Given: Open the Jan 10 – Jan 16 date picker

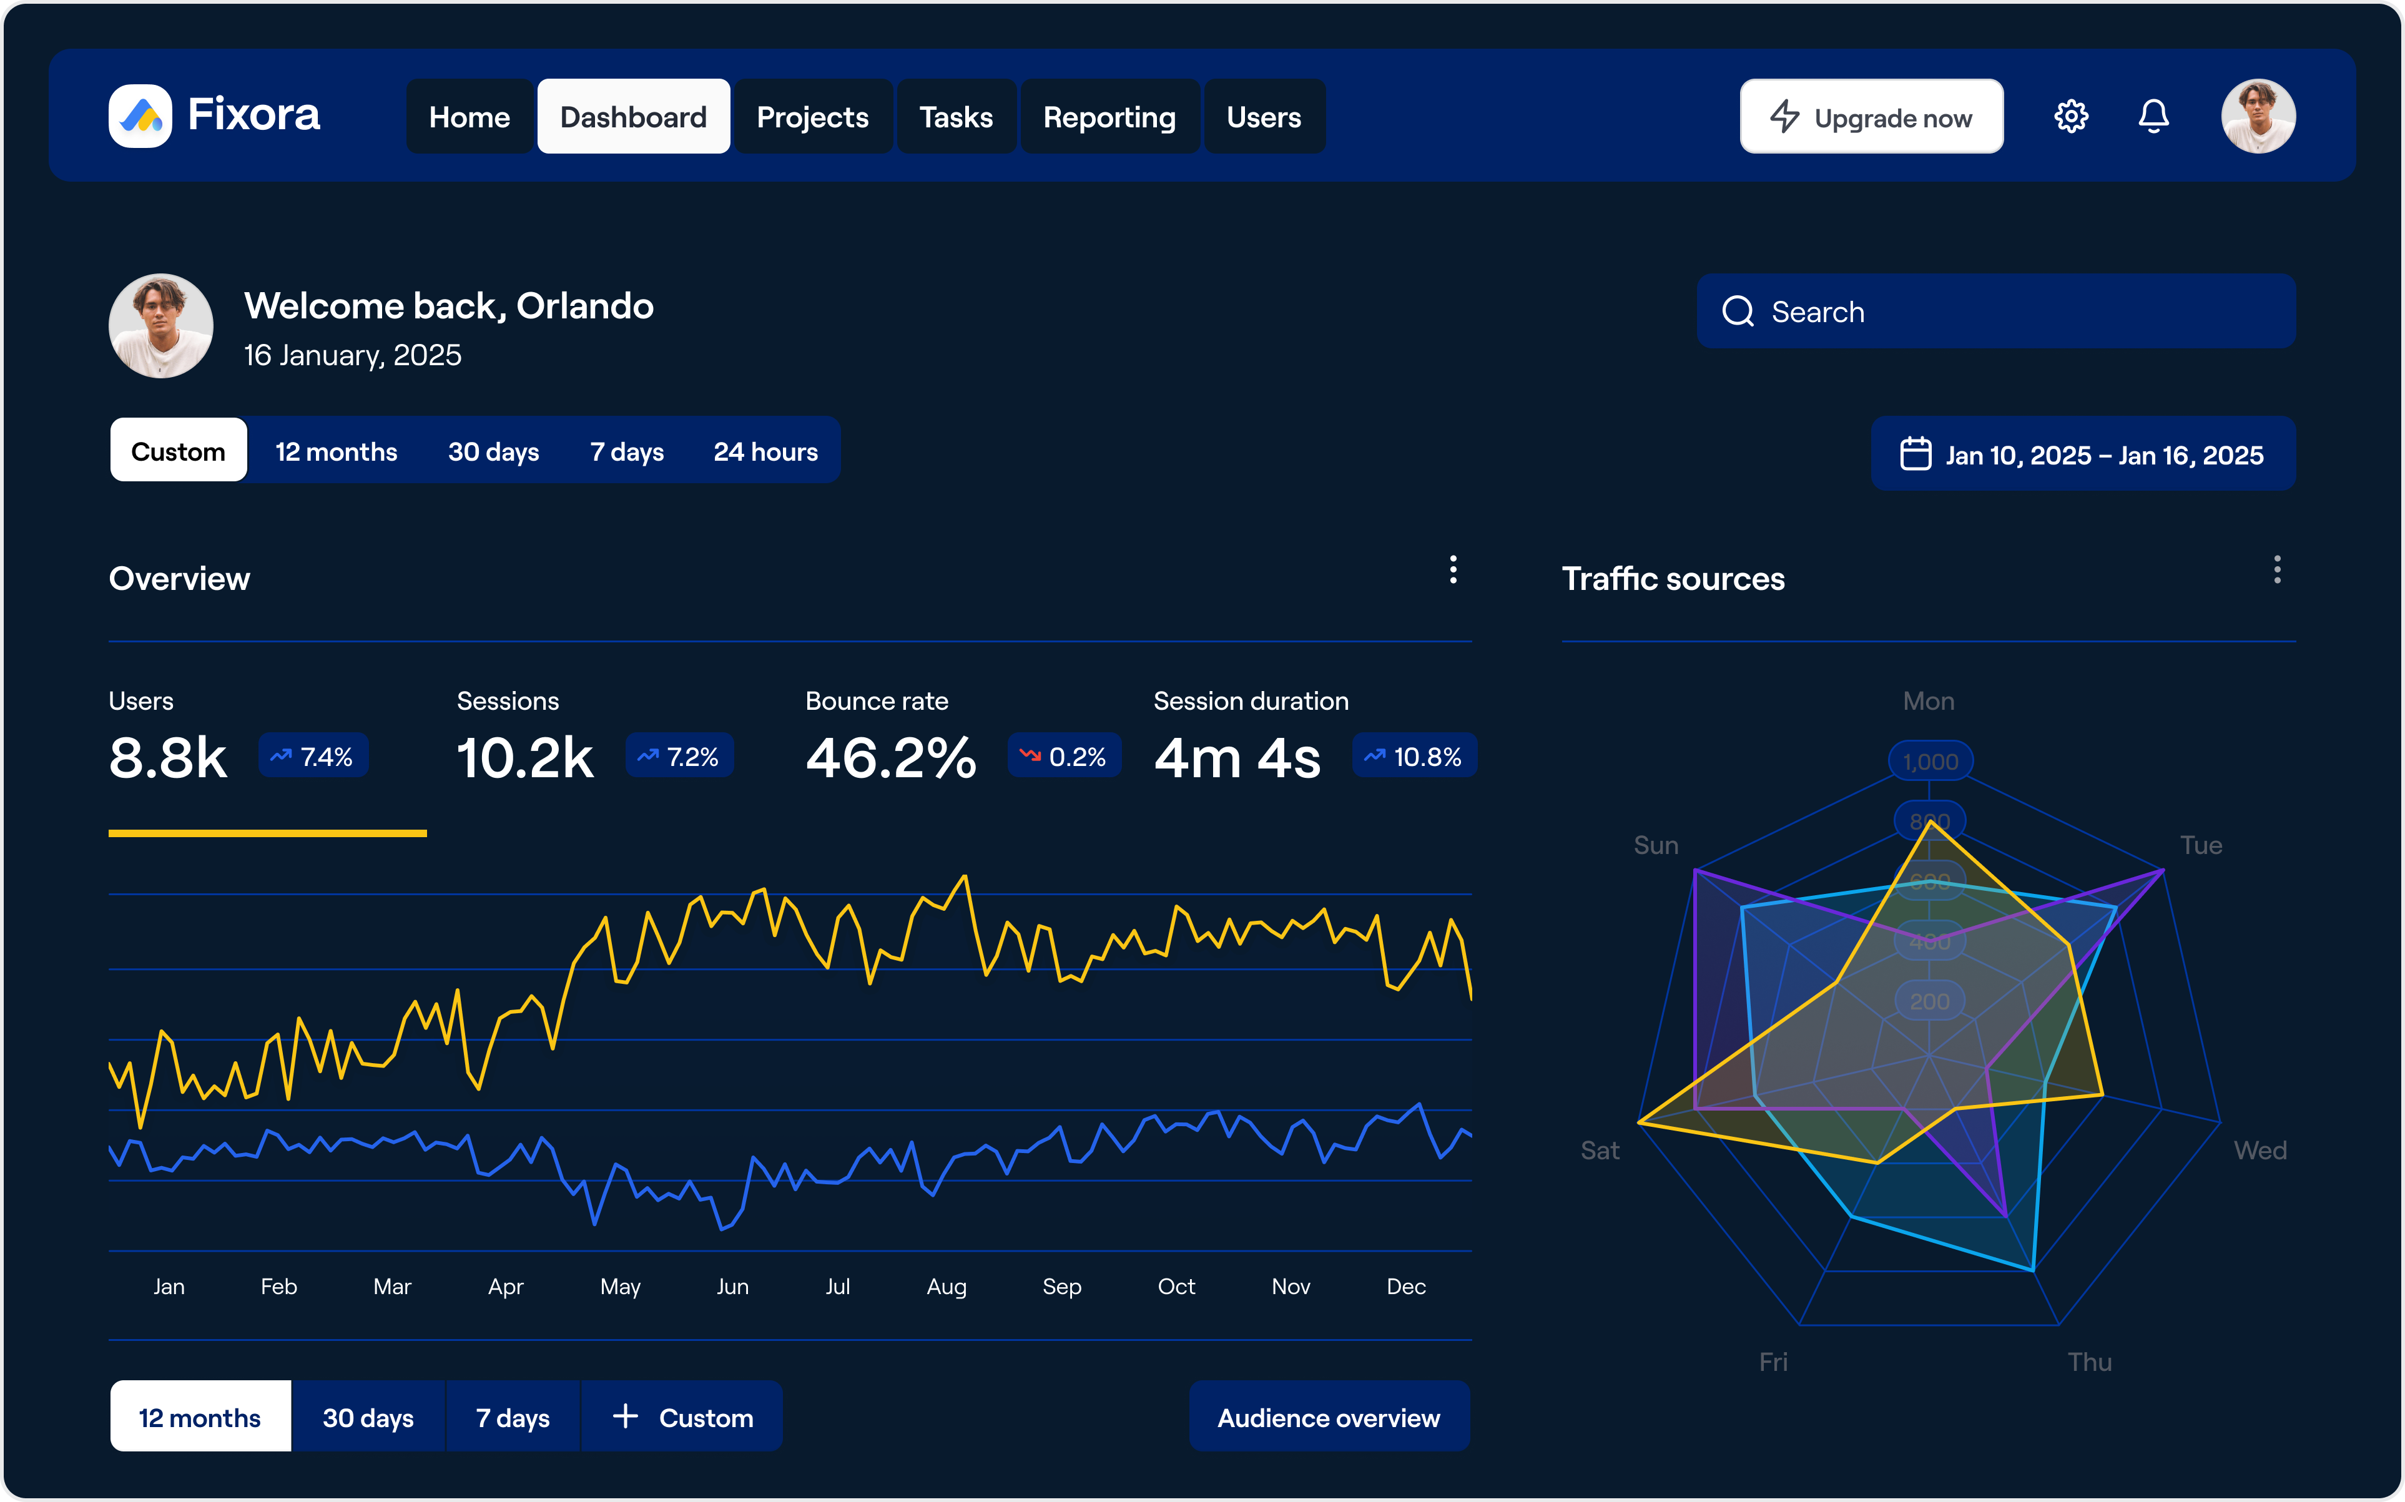Looking at the screenshot, I should (x=2083, y=454).
